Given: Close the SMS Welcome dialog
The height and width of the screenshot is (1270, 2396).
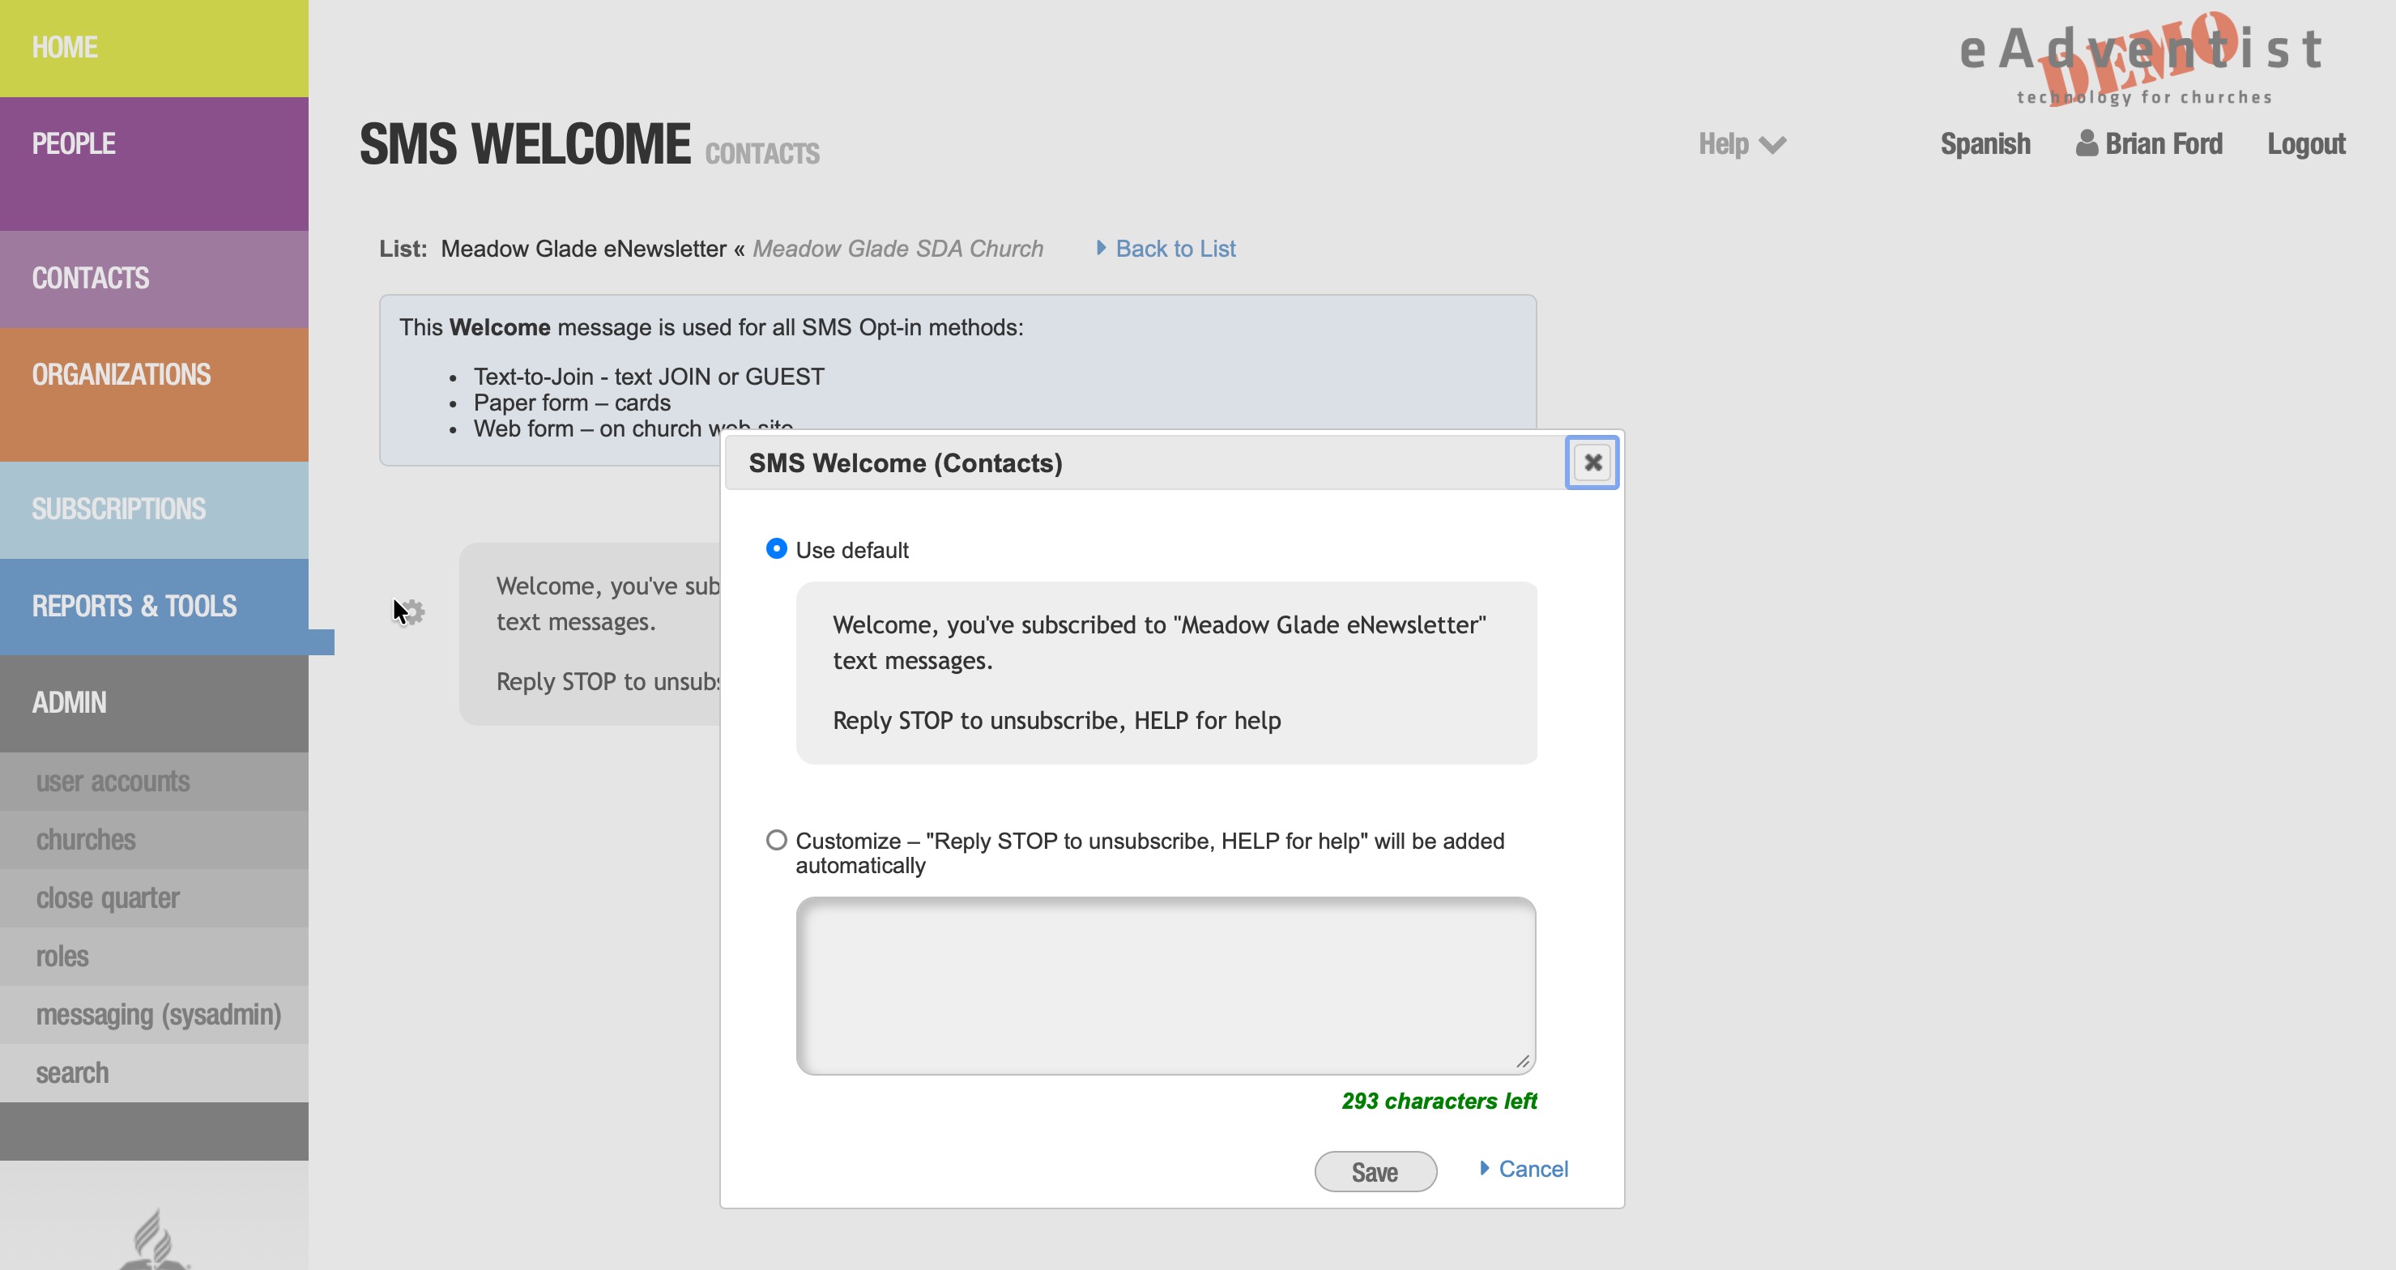Looking at the screenshot, I should click(x=1592, y=462).
